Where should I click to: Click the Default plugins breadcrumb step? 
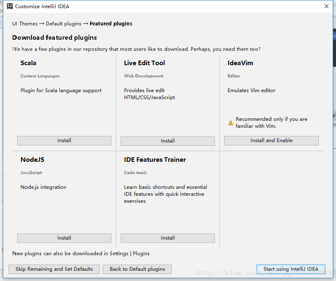coord(64,24)
